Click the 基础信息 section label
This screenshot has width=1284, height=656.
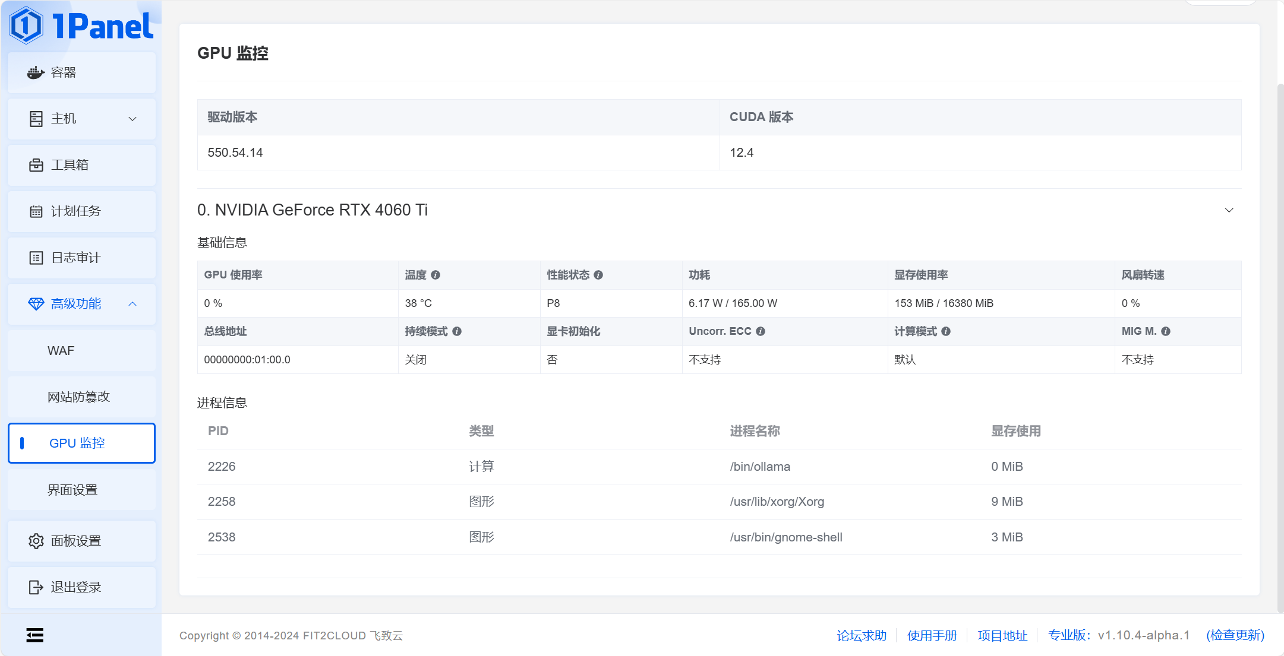click(x=222, y=243)
